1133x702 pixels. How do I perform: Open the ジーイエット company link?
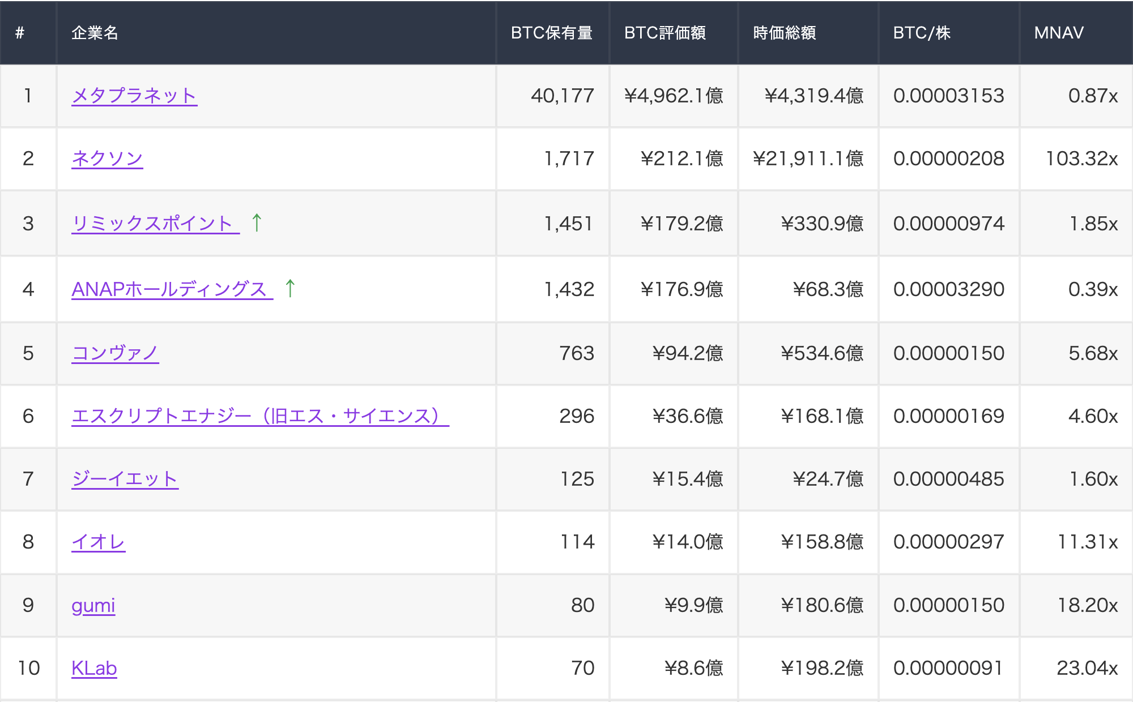point(125,480)
